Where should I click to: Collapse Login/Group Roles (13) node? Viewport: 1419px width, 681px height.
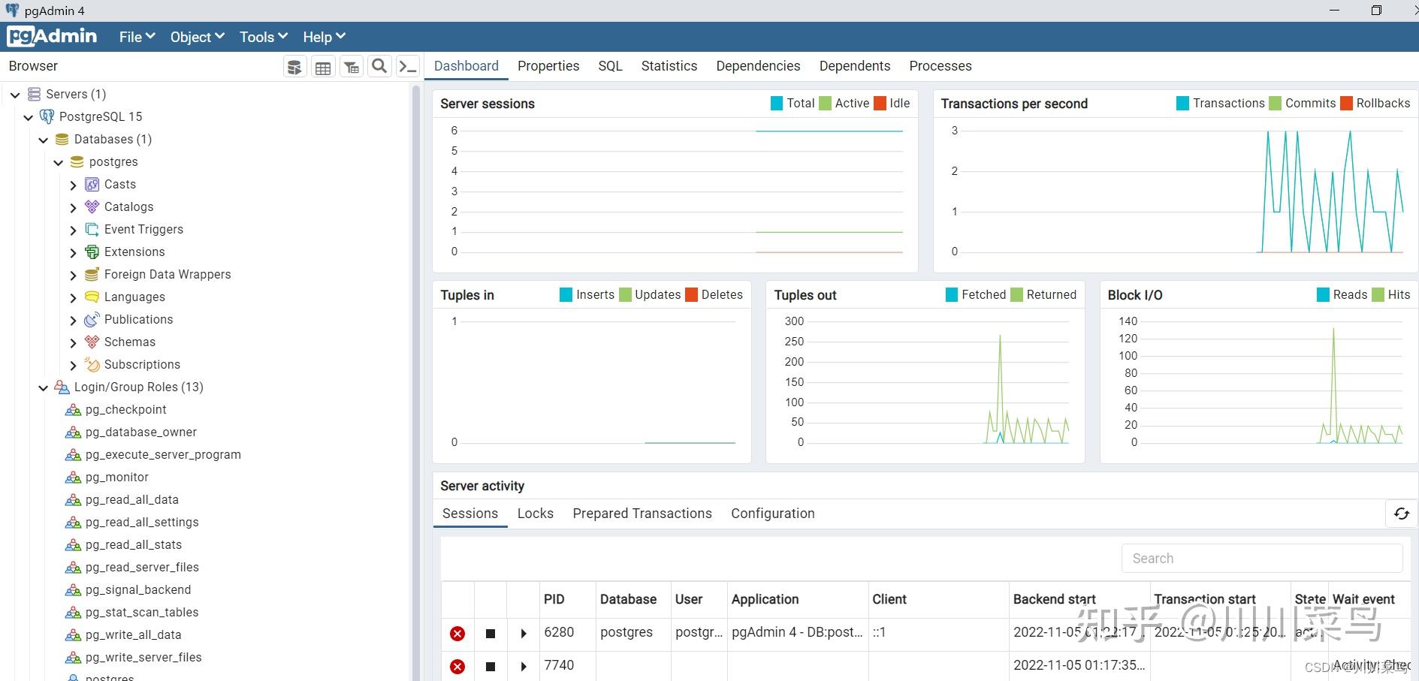tap(44, 387)
